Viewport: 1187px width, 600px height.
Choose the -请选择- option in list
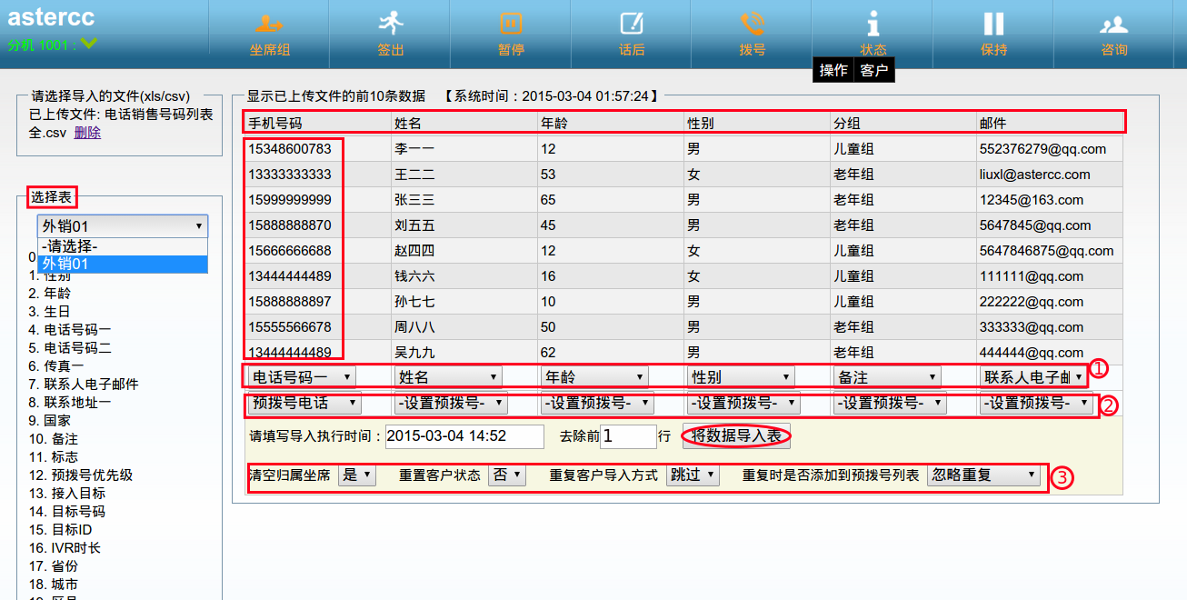coord(123,246)
